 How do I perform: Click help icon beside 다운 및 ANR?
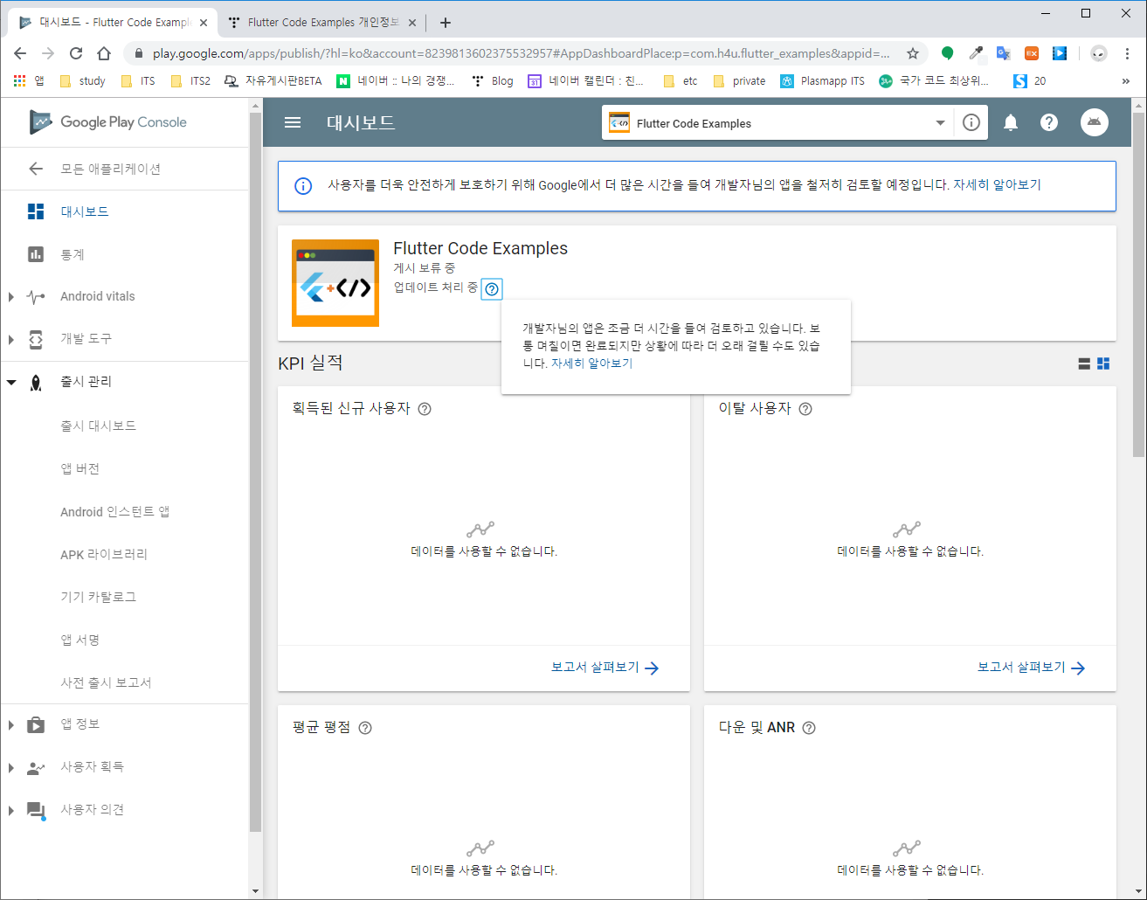coord(809,727)
